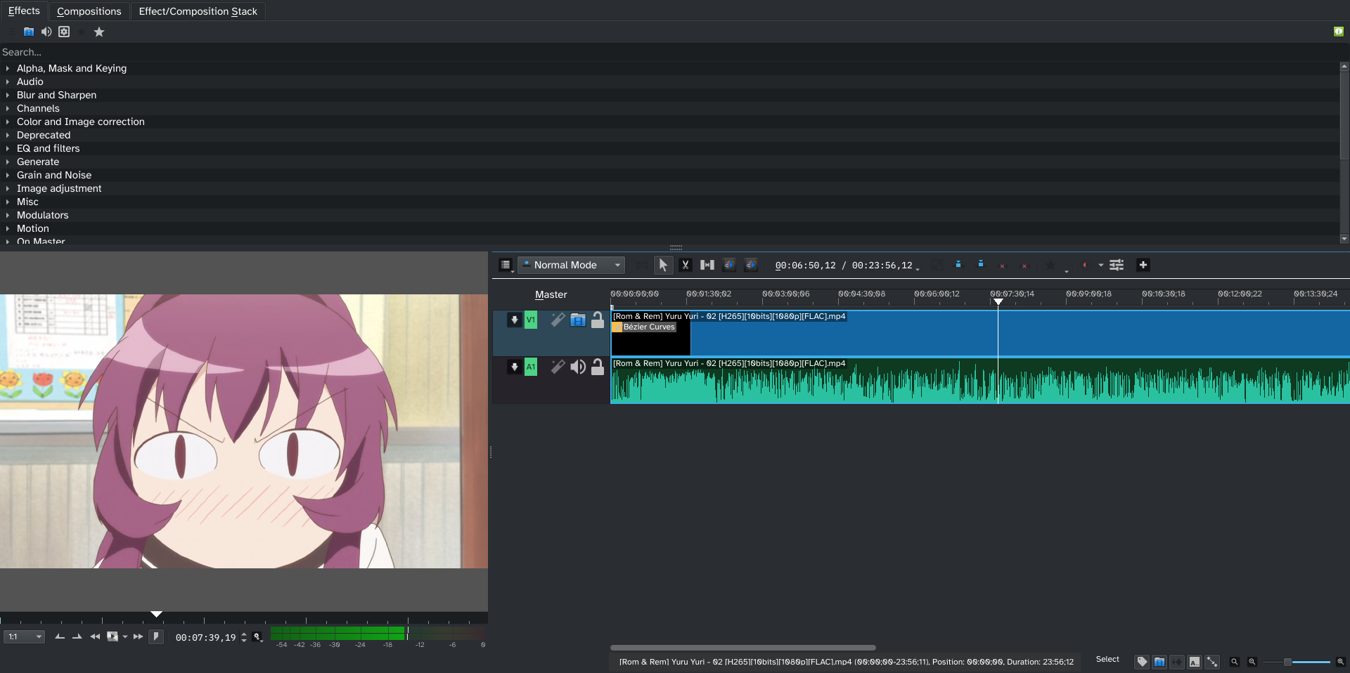Click the Master button in the timeline

pos(551,294)
